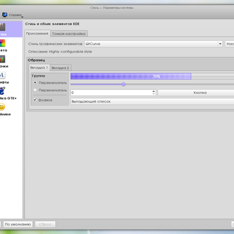Switch to the Тонкая настройка tab
The width and height of the screenshot is (234, 234).
point(68,34)
